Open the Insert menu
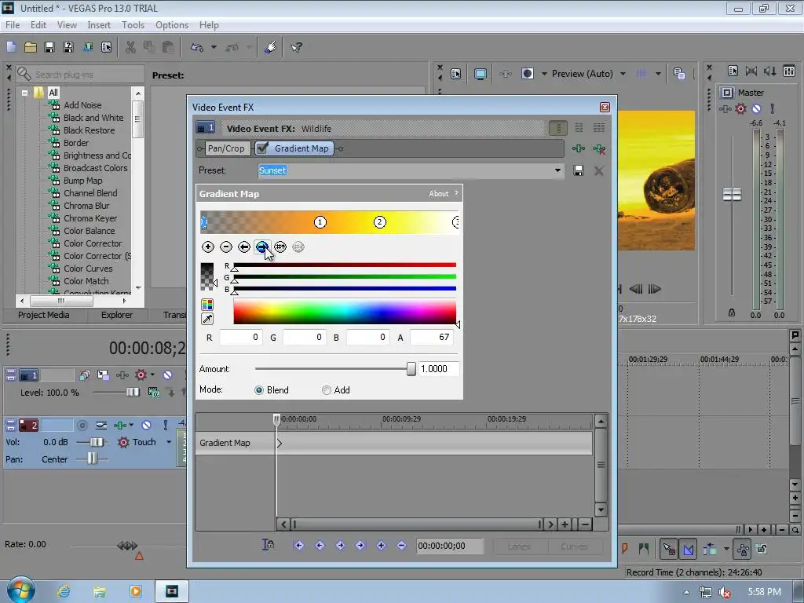Image resolution: width=804 pixels, height=603 pixels. (99, 24)
